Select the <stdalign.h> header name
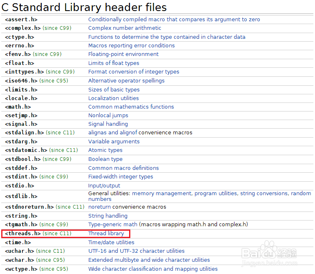Image resolution: width=315 pixels, height=274 pixels. pyautogui.click(x=24, y=133)
